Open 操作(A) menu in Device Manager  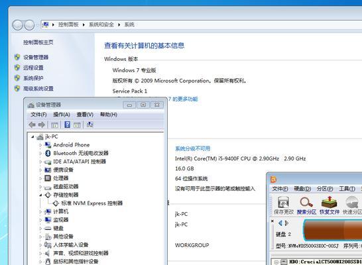[x=62, y=115]
